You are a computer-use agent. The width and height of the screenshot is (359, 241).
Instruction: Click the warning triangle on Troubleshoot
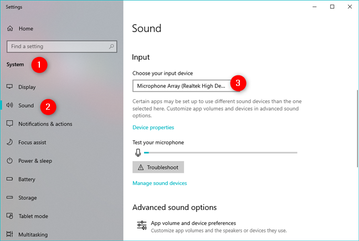point(141,167)
